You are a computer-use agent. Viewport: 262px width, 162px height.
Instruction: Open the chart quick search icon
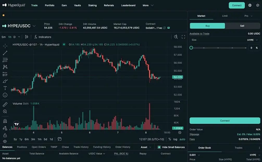pyautogui.click(x=176, y=37)
